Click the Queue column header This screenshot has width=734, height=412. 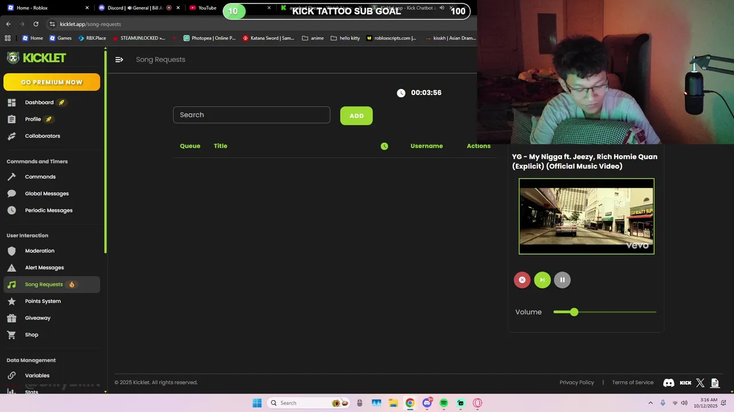190,146
